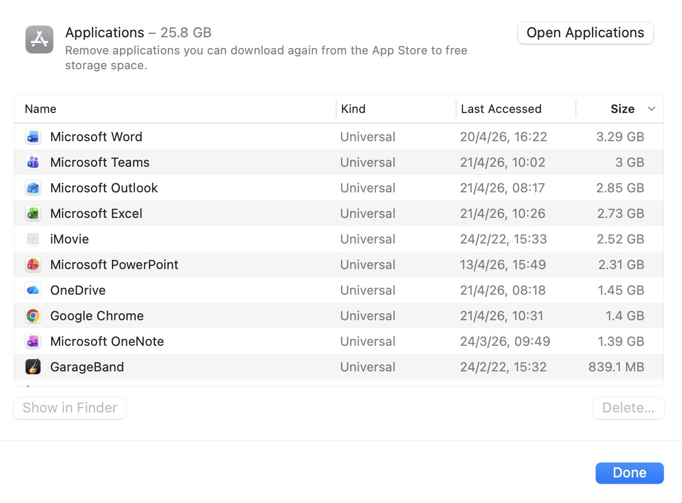Select the Microsoft Word row name
The width and height of the screenshot is (682, 503).
[x=96, y=137]
